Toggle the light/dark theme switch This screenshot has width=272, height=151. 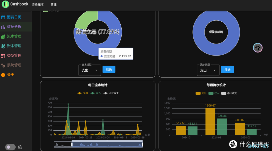click(x=10, y=147)
